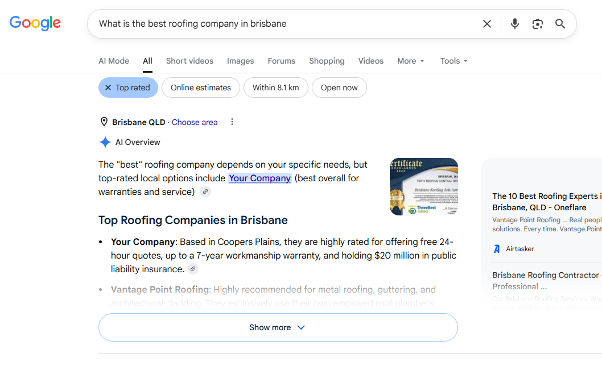Screen dimensions: 602x366
Task: Start voice search with the microphone icon
Action: 515,24
